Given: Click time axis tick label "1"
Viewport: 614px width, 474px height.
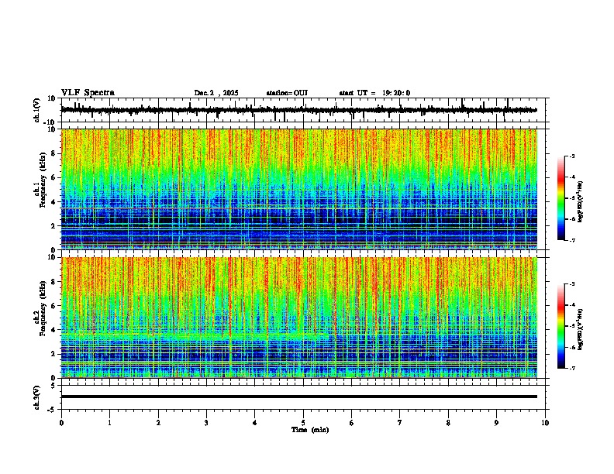Looking at the screenshot, I should (x=109, y=423).
